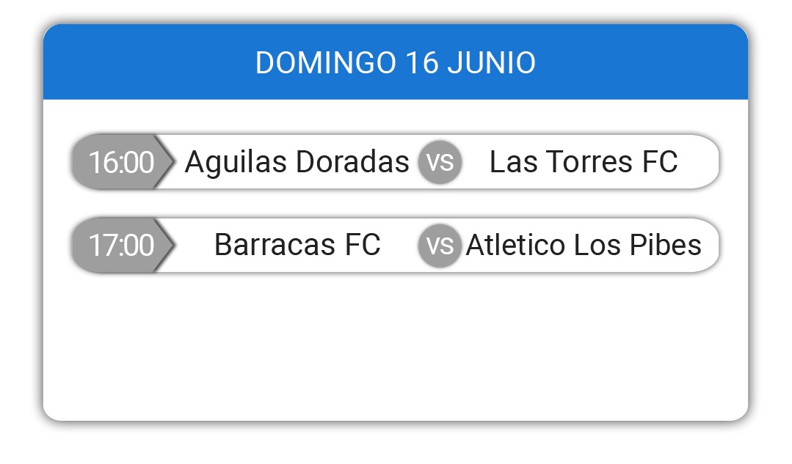Open the Barracas FC team

(297, 245)
